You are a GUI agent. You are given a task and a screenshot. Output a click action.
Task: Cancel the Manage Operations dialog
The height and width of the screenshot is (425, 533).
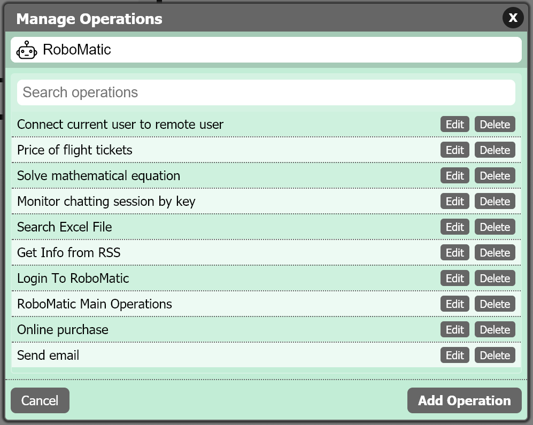pos(40,400)
